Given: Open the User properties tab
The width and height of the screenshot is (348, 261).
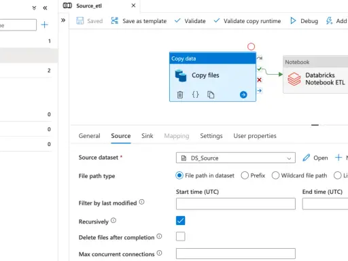Looking at the screenshot, I should tap(255, 136).
